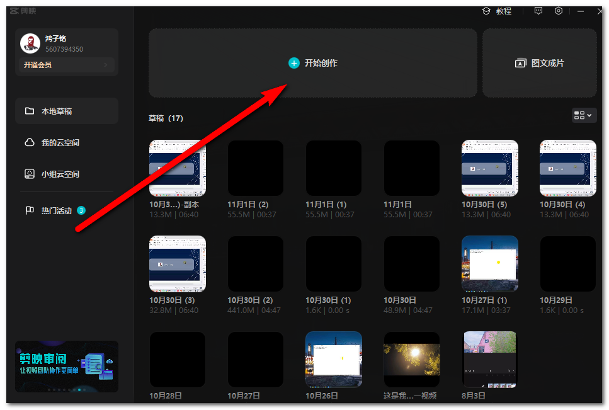Click the 鸿子铭 profile avatar
Screen dimensions: 609x410
pos(30,43)
